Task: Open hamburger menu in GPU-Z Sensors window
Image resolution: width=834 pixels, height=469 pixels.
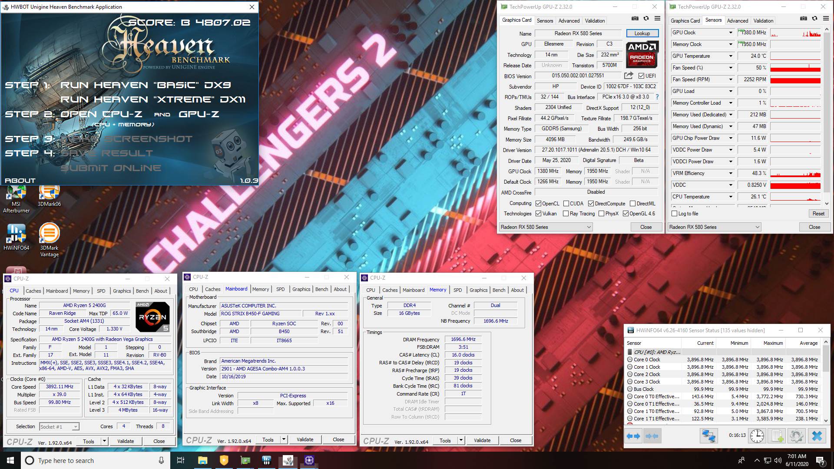Action: click(826, 18)
